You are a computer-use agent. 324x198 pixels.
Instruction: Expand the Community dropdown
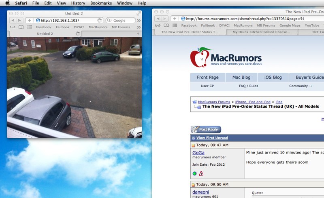click(301, 86)
